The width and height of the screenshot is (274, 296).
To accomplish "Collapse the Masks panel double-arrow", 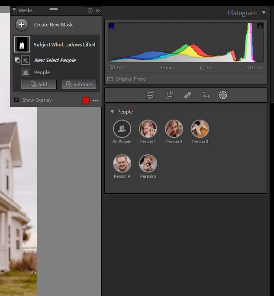I will (x=97, y=10).
